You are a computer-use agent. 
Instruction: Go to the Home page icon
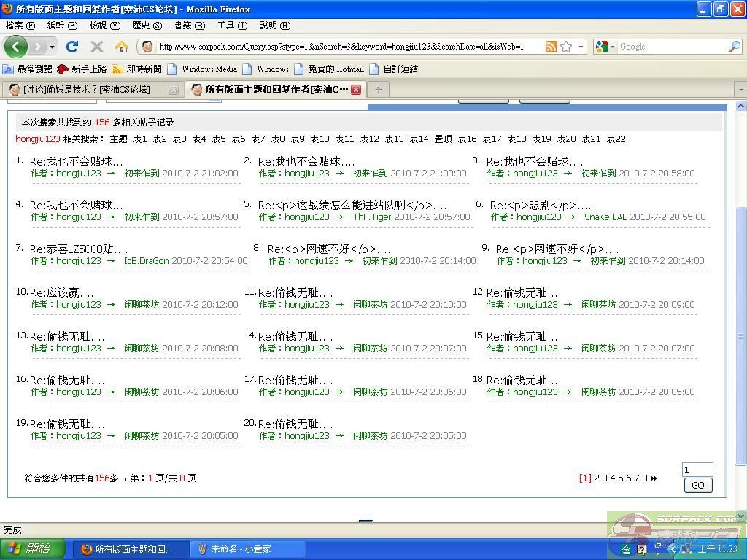click(x=122, y=47)
